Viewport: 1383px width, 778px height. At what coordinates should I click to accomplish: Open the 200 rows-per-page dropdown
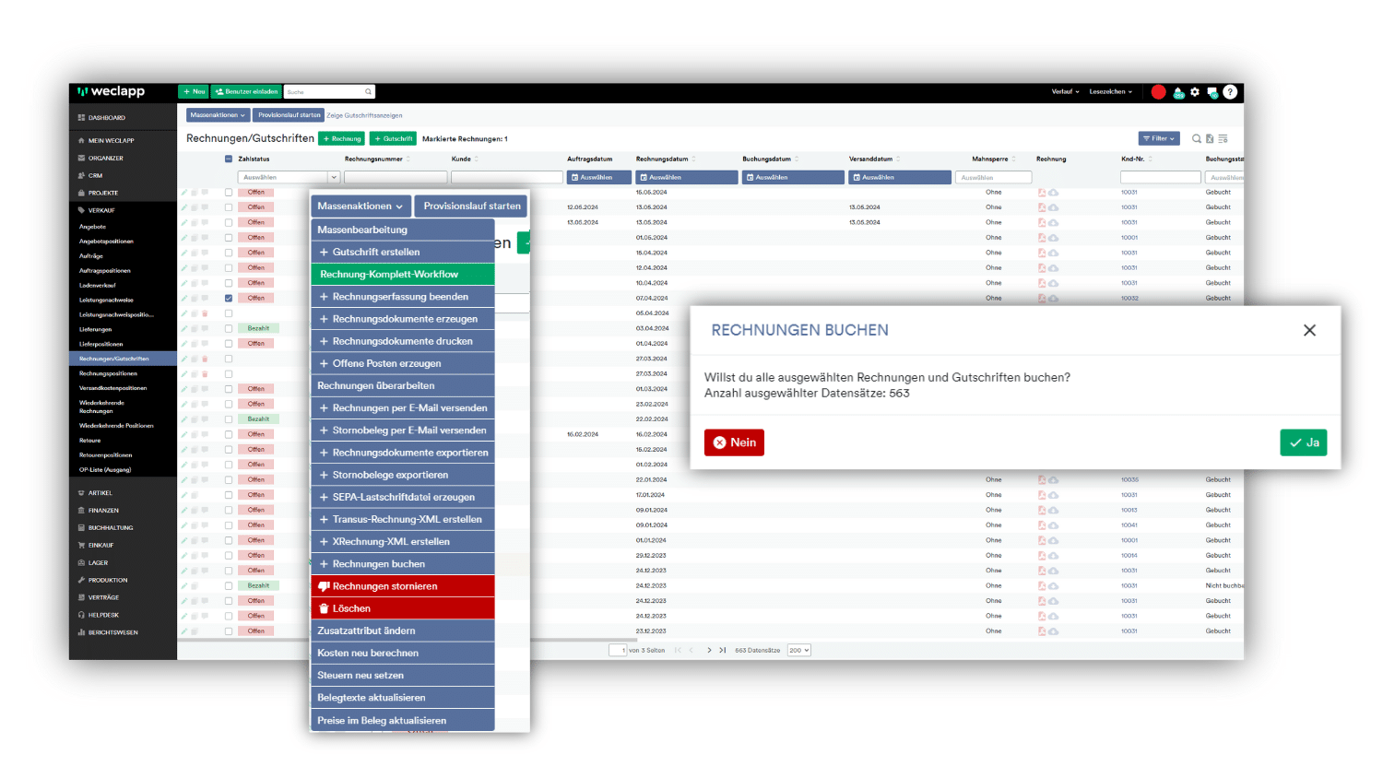coord(799,651)
